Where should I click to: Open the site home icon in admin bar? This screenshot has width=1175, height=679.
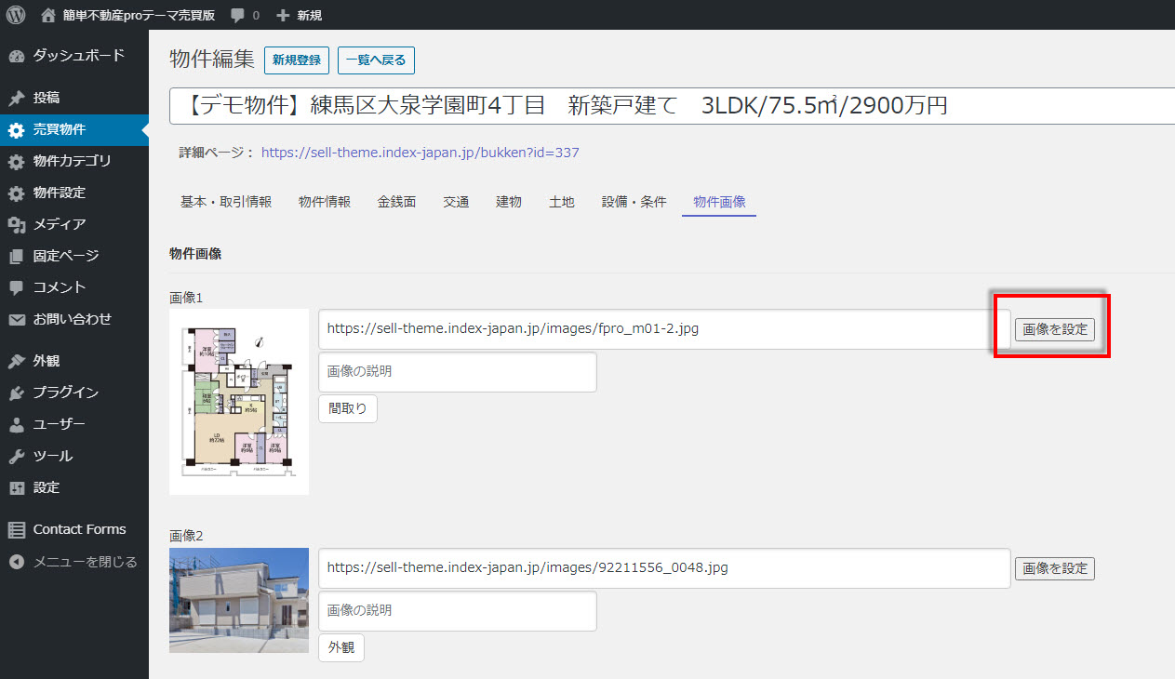click(48, 15)
